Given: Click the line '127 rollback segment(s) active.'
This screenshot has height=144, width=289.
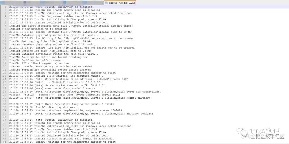Looking at the screenshot, I should pyautogui.click(x=40, y=63).
